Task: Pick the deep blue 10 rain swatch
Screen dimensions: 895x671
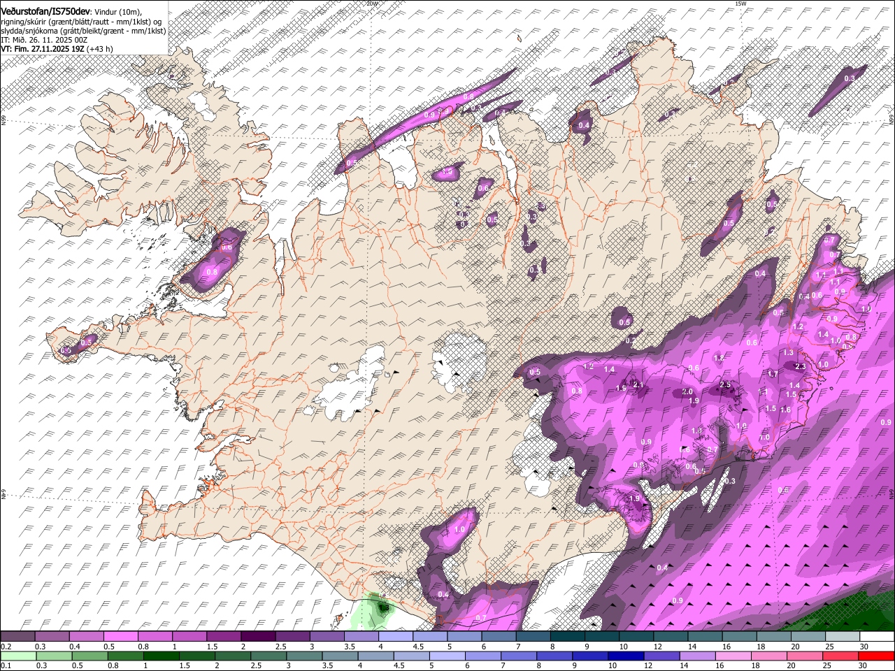Action: pyautogui.click(x=626, y=656)
